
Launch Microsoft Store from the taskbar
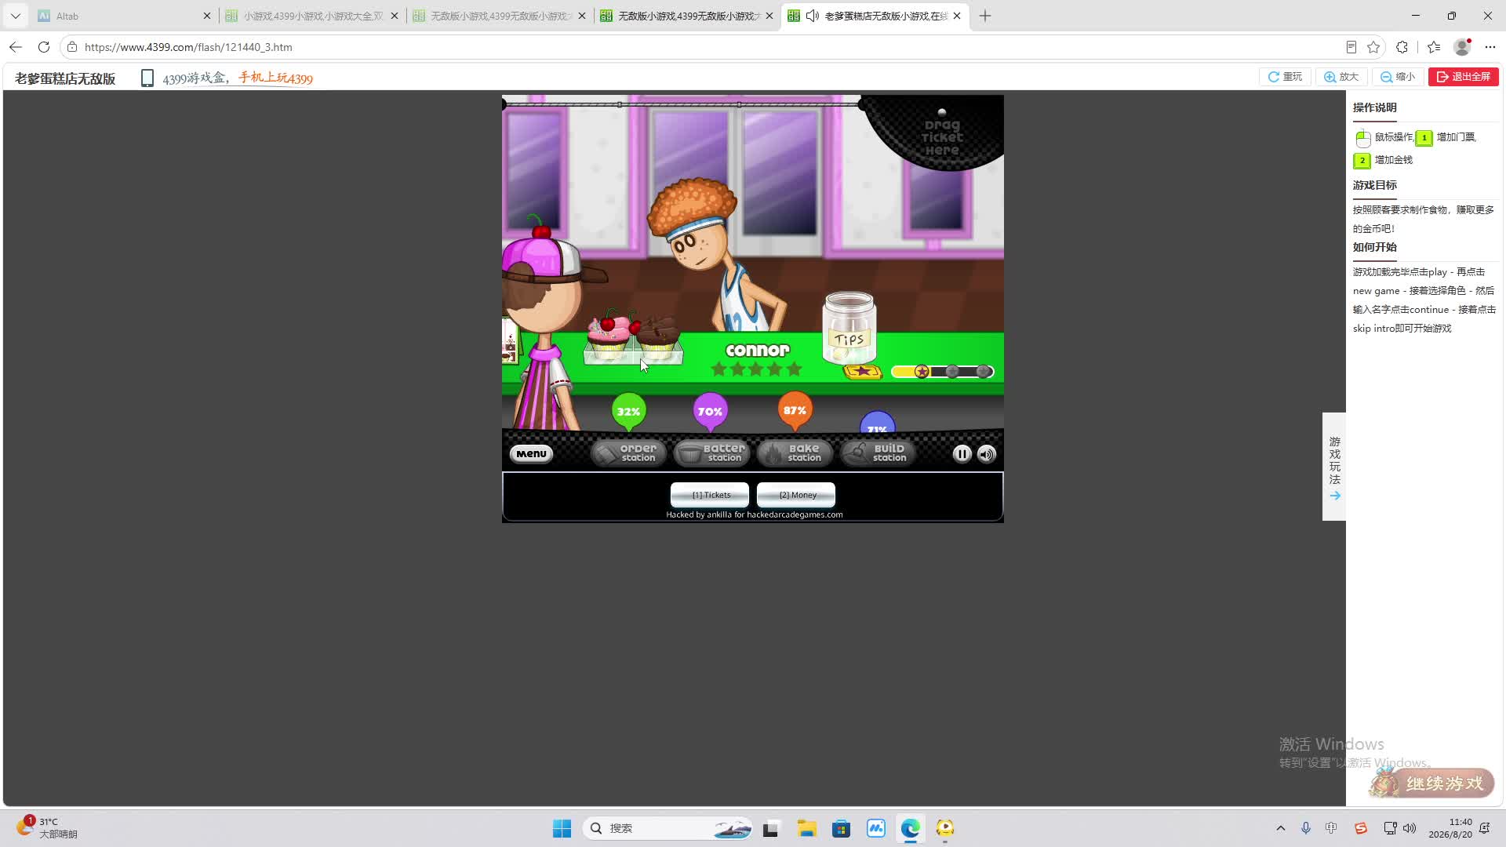(841, 828)
